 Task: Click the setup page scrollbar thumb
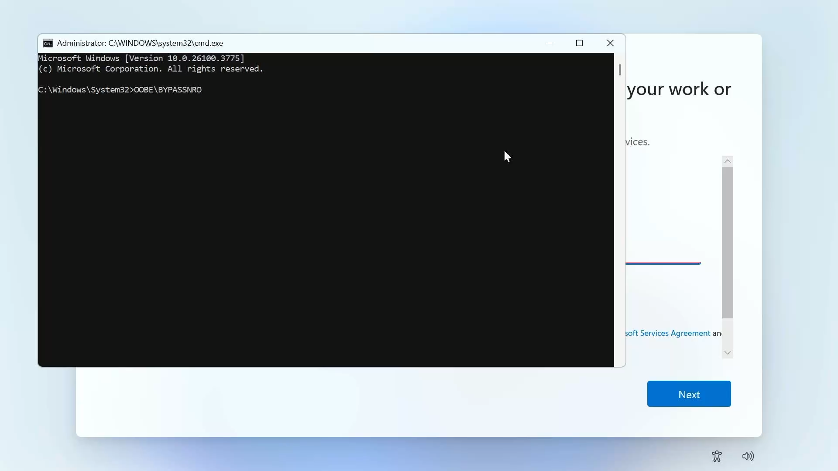[727, 242]
